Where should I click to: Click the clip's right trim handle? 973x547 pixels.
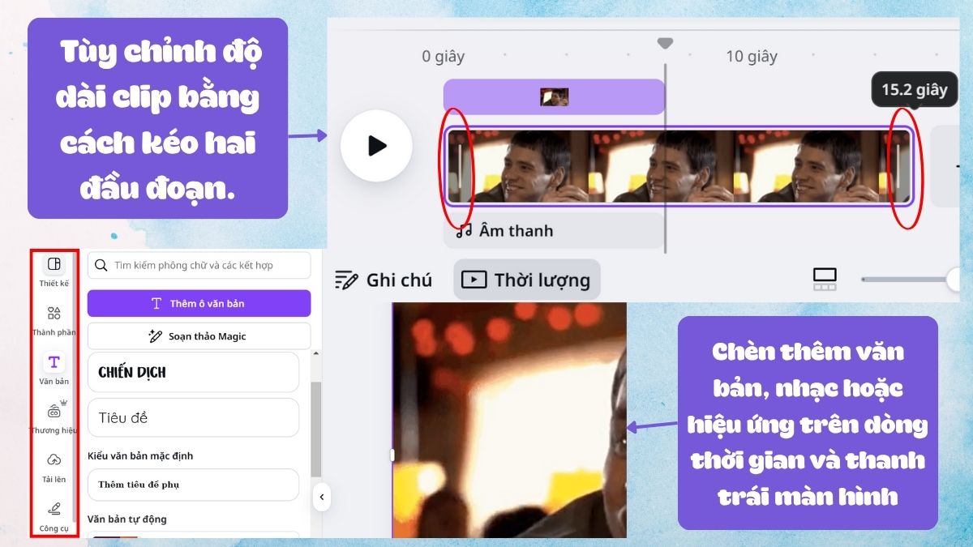pos(898,167)
